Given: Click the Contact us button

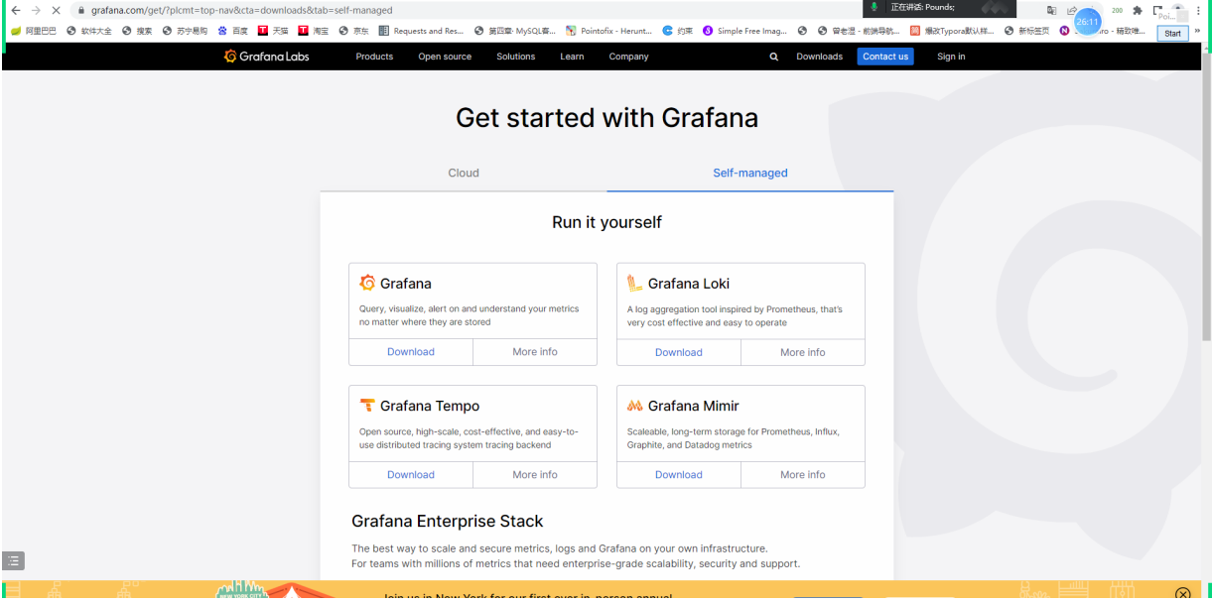Looking at the screenshot, I should (885, 57).
